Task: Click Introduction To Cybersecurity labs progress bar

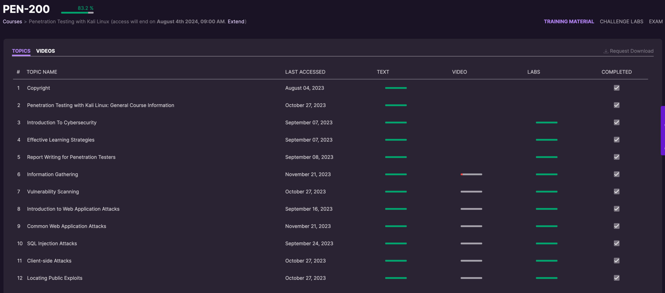Action: [547, 122]
